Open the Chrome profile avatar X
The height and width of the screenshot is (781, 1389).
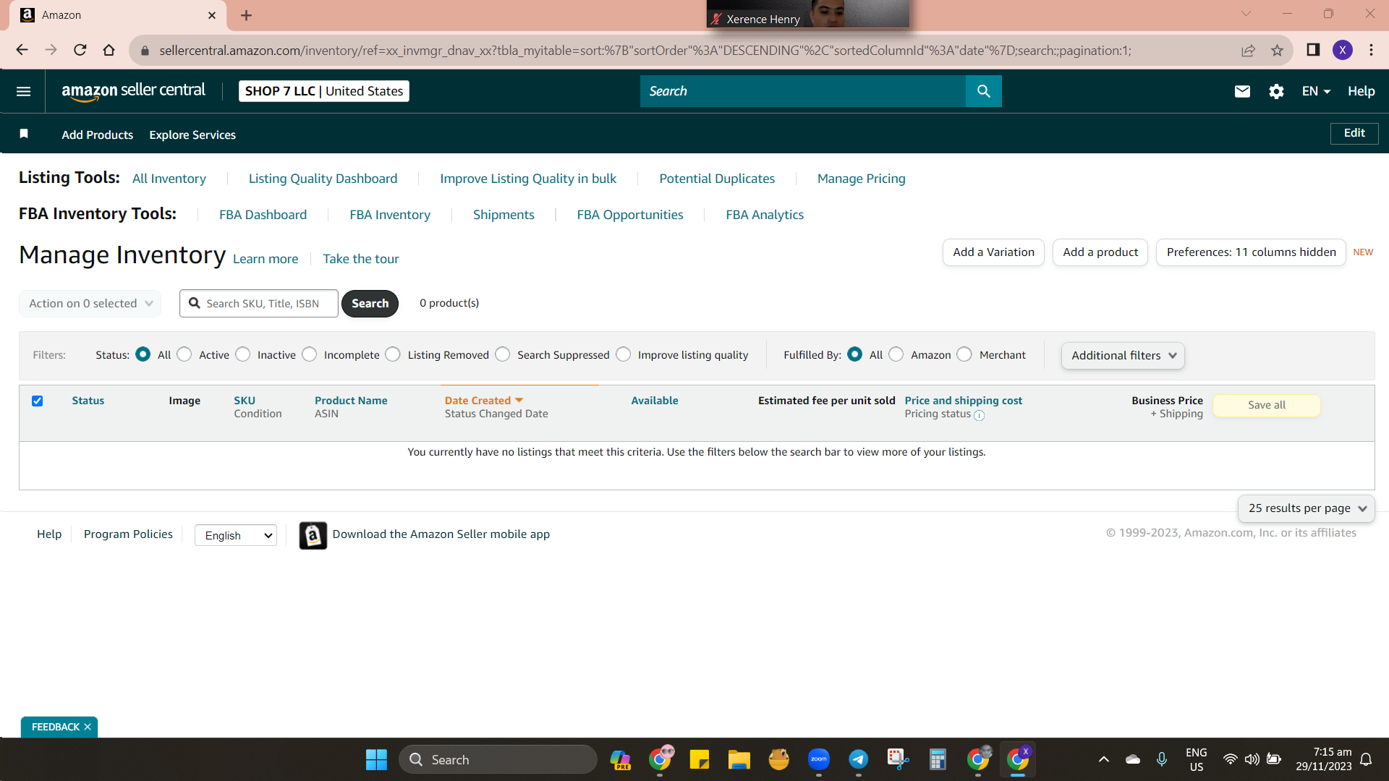pos(1343,50)
